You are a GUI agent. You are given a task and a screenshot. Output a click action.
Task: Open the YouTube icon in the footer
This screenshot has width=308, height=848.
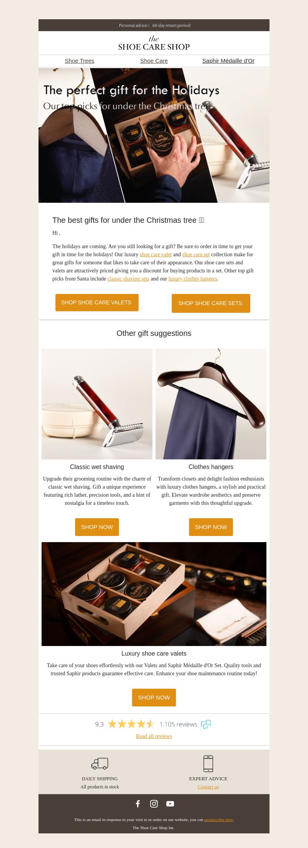coord(170,804)
